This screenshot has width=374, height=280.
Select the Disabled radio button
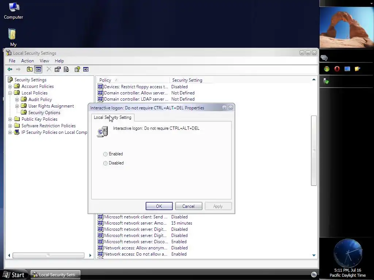point(105,163)
